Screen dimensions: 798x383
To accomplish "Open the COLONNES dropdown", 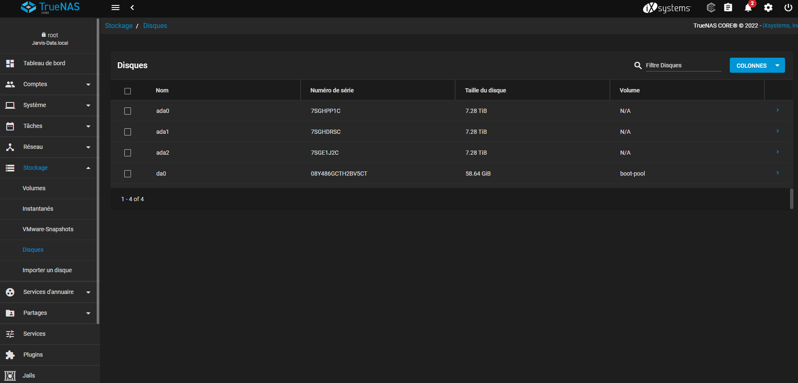I will click(757, 65).
